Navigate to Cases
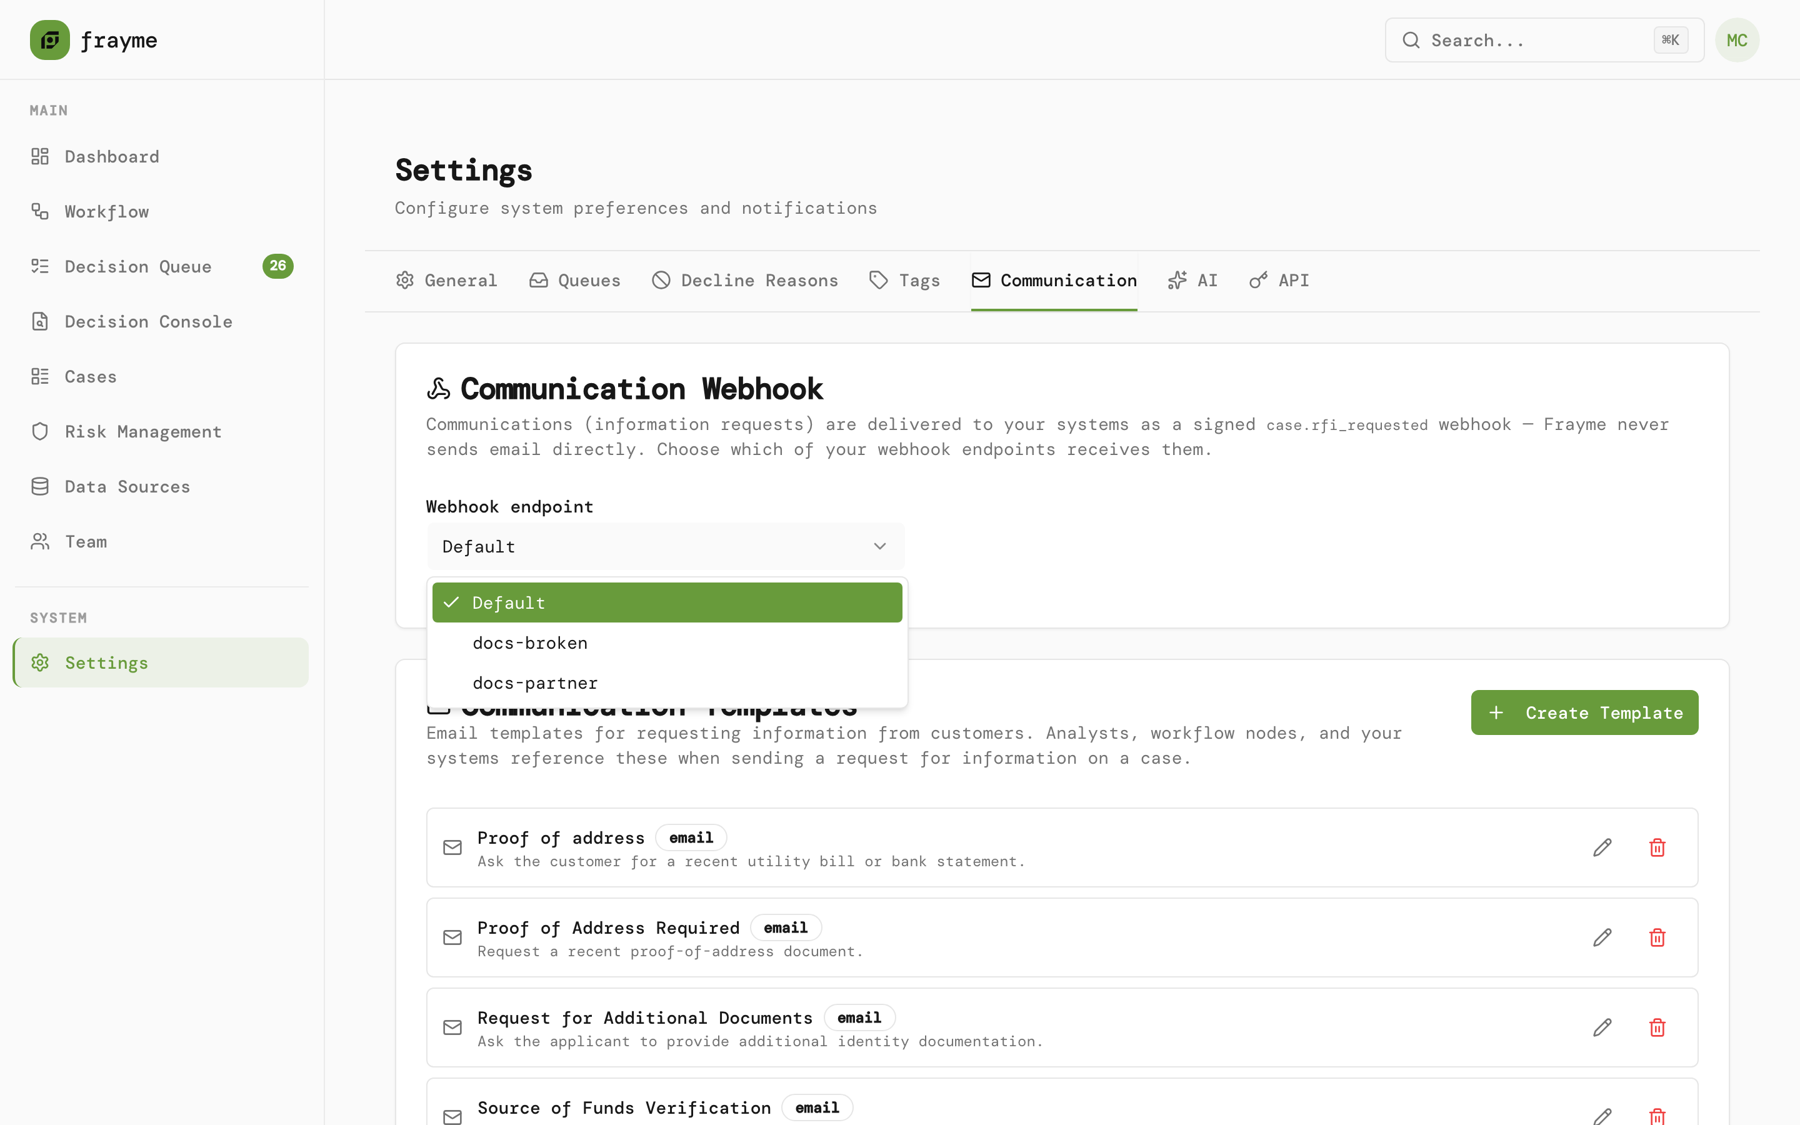The width and height of the screenshot is (1800, 1125). tap(161, 376)
